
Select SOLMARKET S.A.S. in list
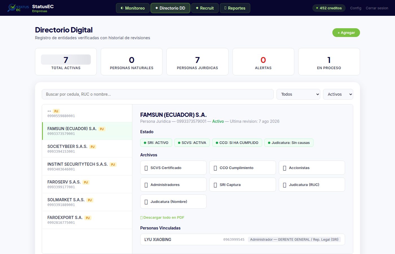pyautogui.click(x=87, y=202)
